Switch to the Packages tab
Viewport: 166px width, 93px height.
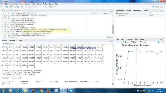point(129,39)
